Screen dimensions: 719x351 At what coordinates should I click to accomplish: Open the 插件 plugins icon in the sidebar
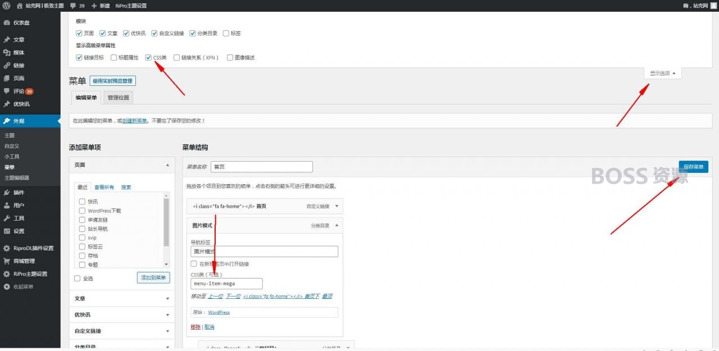[x=7, y=193]
